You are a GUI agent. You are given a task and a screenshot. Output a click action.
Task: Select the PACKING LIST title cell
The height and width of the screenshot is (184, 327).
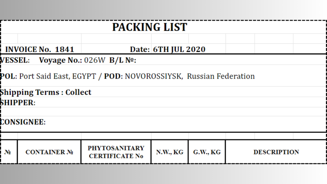click(x=163, y=27)
